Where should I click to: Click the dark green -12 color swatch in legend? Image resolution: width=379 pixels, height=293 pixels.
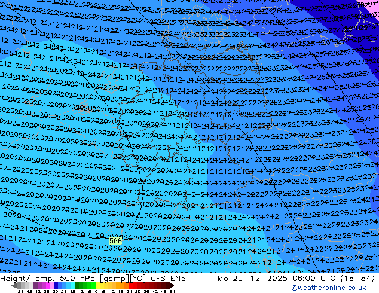77,286
